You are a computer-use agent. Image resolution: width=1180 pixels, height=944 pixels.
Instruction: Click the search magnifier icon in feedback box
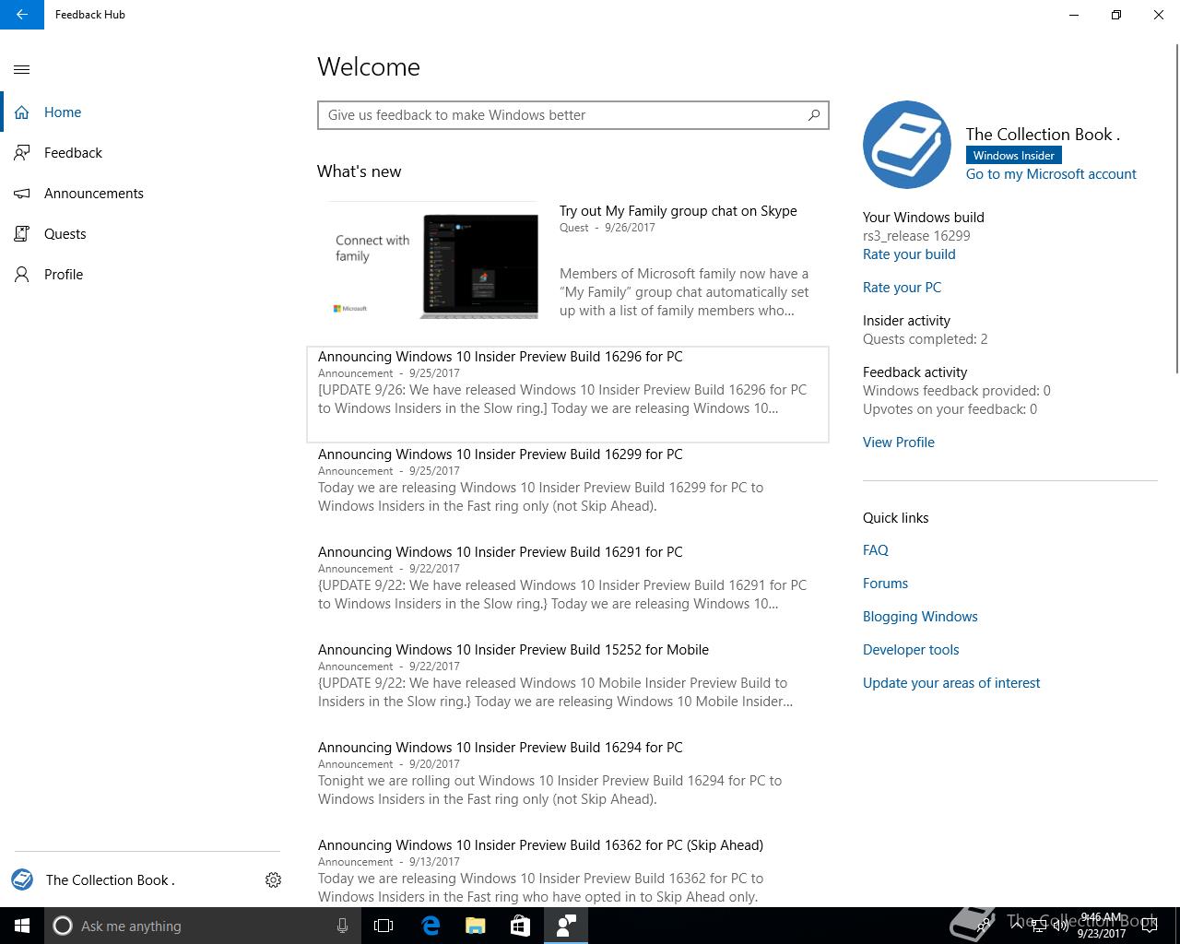[814, 115]
